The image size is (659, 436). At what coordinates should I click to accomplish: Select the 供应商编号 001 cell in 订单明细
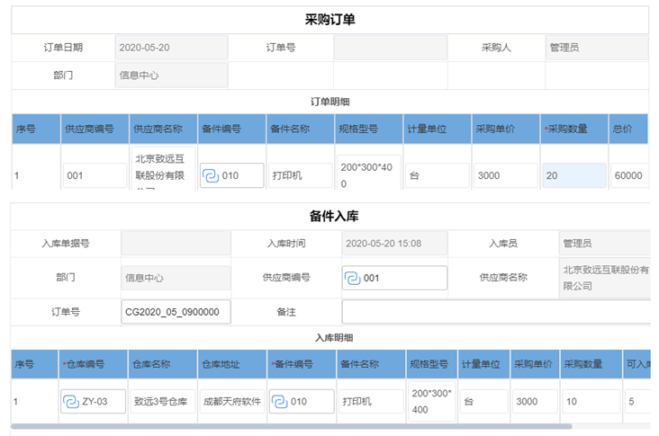[95, 175]
